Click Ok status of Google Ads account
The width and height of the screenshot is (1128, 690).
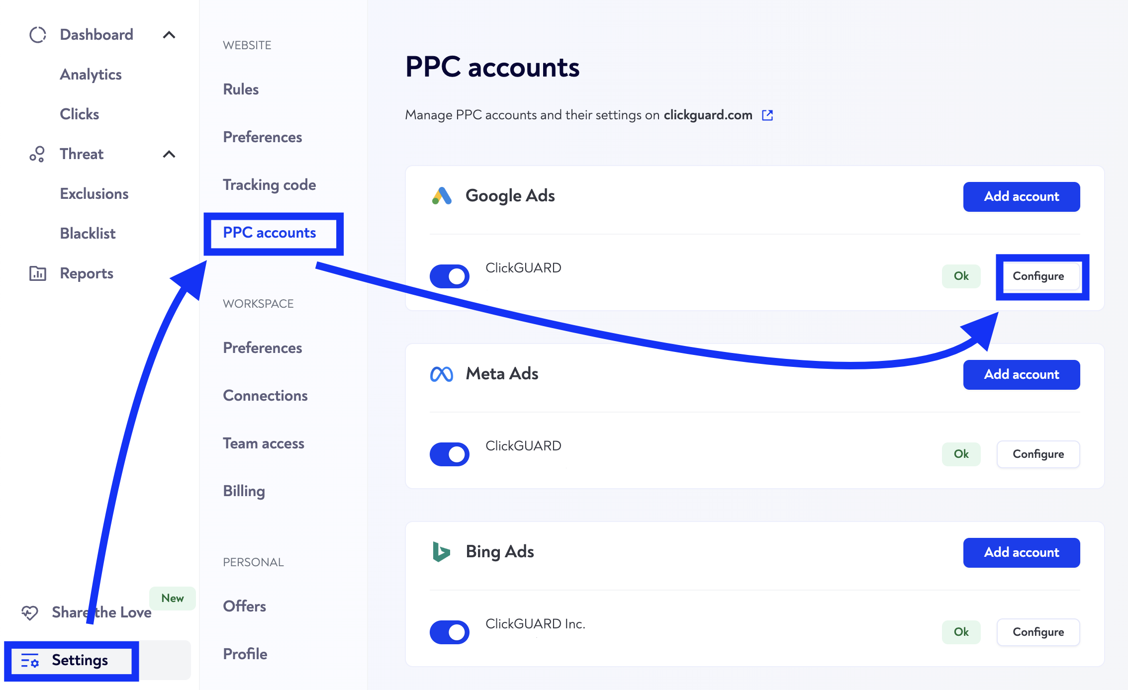(x=961, y=276)
